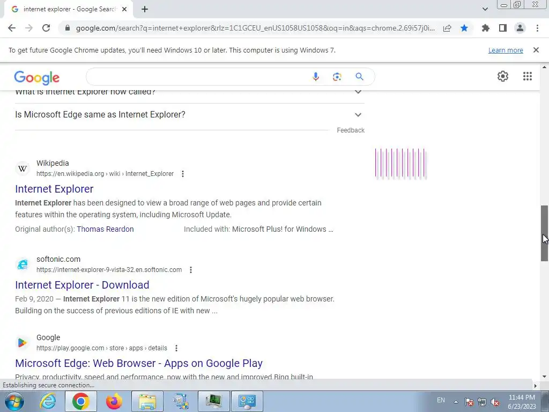The image size is (549, 412).
Task: Open the softonic result options menu
Action: 190,270
